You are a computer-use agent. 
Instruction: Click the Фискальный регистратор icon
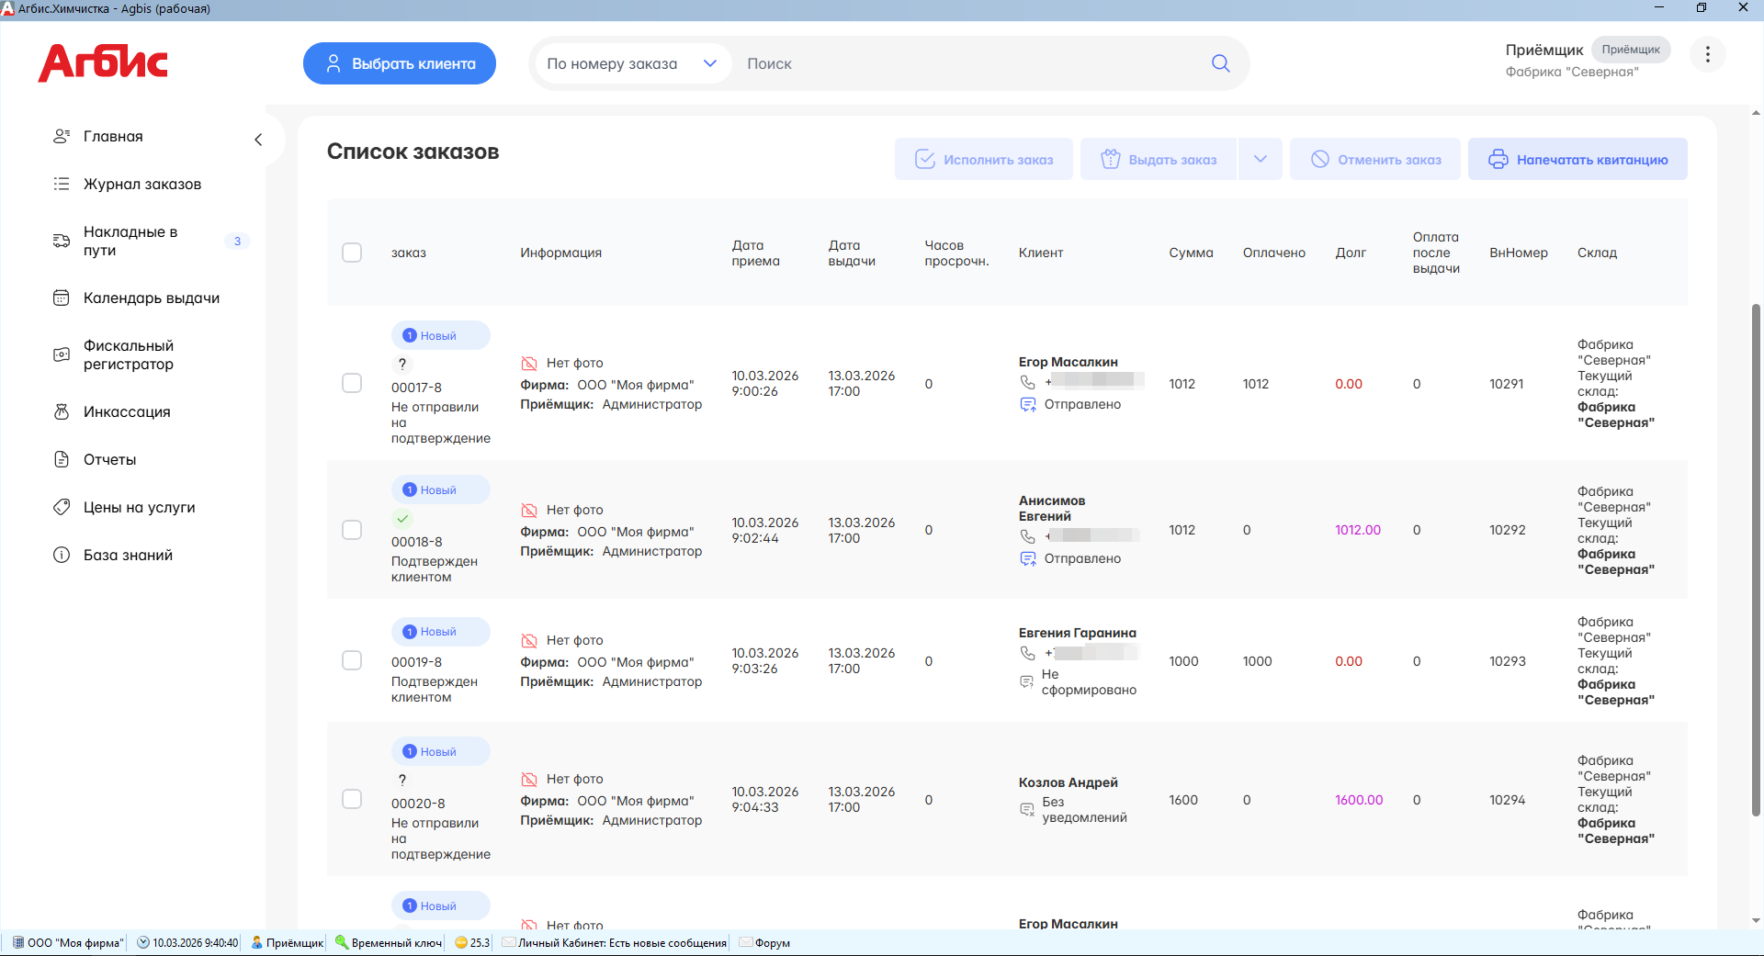pyautogui.click(x=62, y=354)
